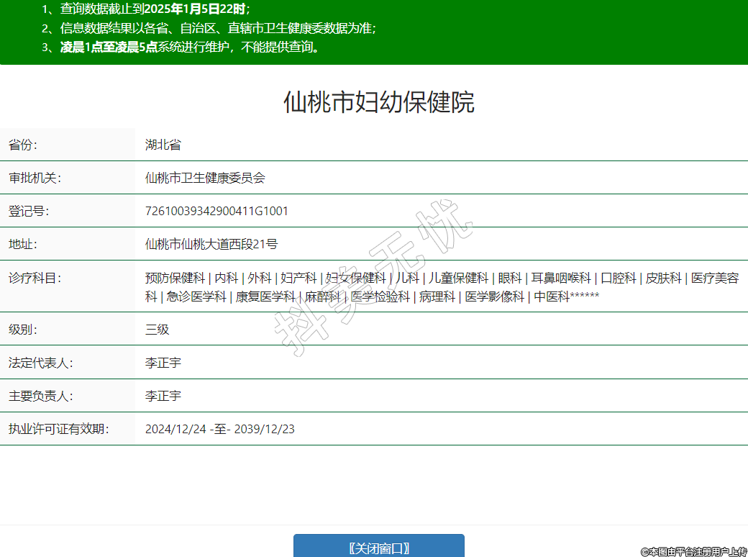Click the validity date 2024/12/24 -至- 2039/12/23
The image size is (748, 557).
[219, 429]
